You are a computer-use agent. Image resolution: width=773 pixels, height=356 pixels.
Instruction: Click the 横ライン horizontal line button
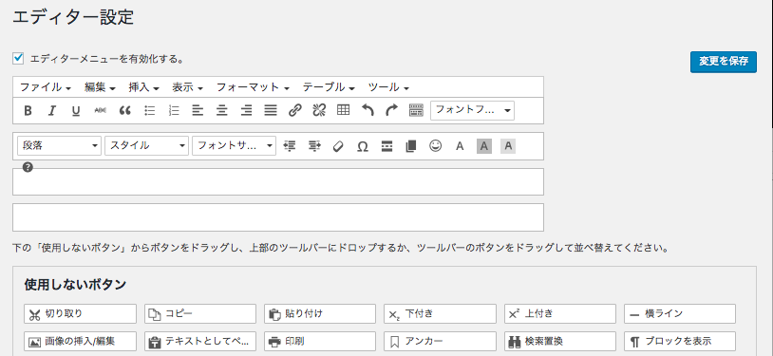[x=680, y=313]
